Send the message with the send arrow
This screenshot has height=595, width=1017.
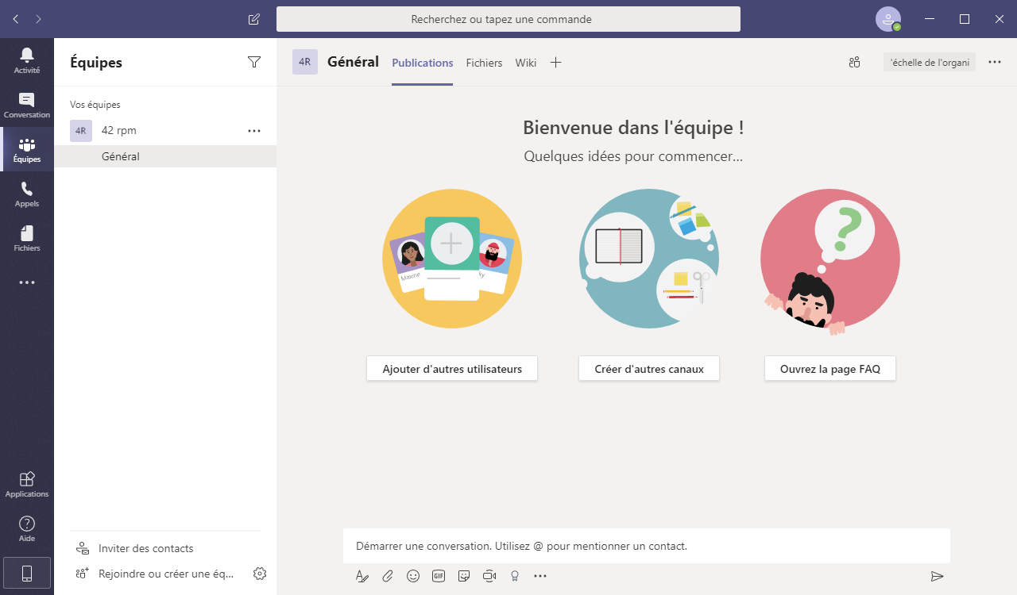coord(937,576)
